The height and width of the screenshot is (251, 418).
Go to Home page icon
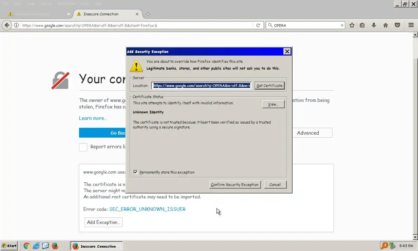click(x=386, y=25)
